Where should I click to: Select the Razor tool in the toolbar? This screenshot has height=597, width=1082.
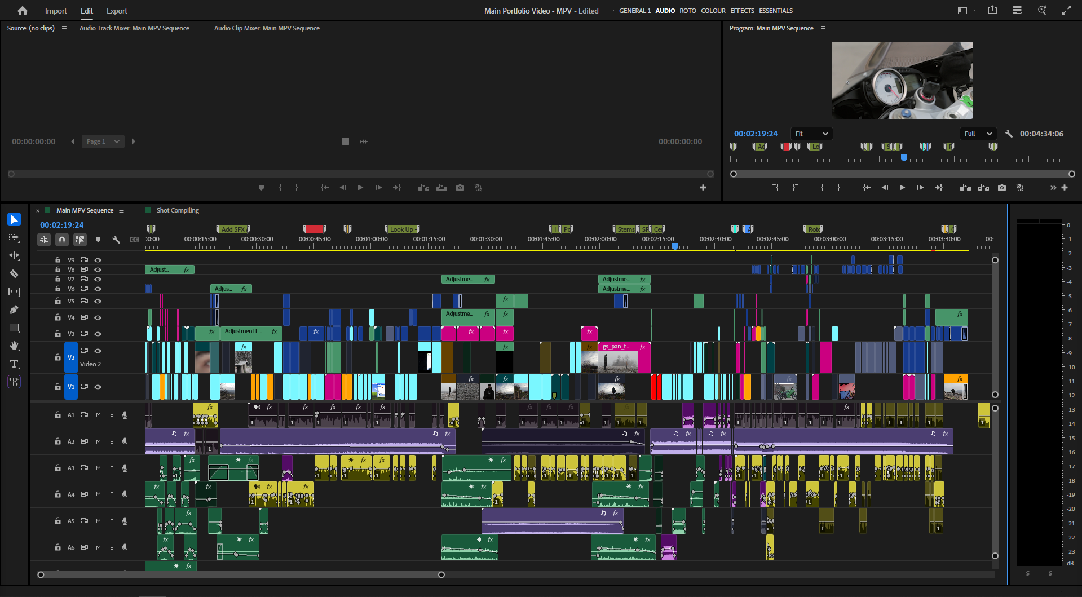14,274
